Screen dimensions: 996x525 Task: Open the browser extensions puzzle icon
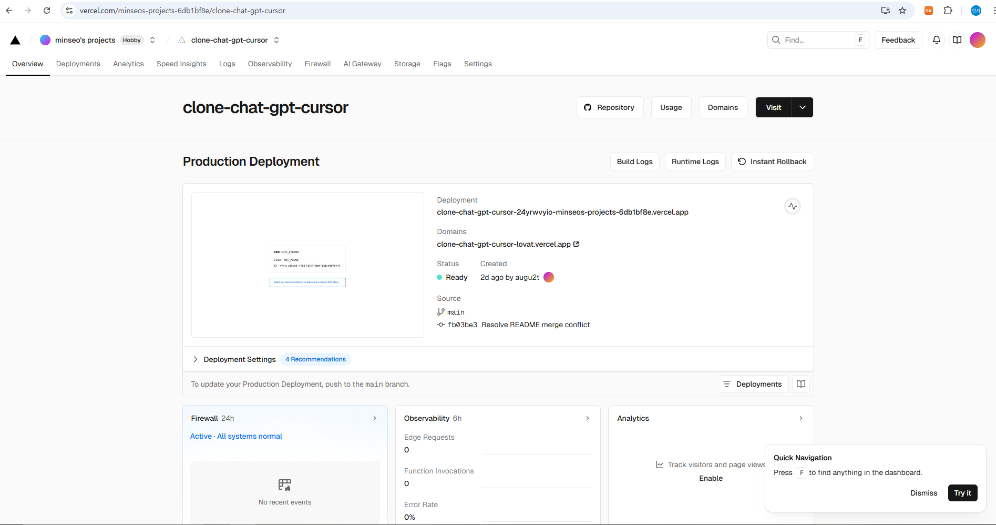pyautogui.click(x=948, y=11)
